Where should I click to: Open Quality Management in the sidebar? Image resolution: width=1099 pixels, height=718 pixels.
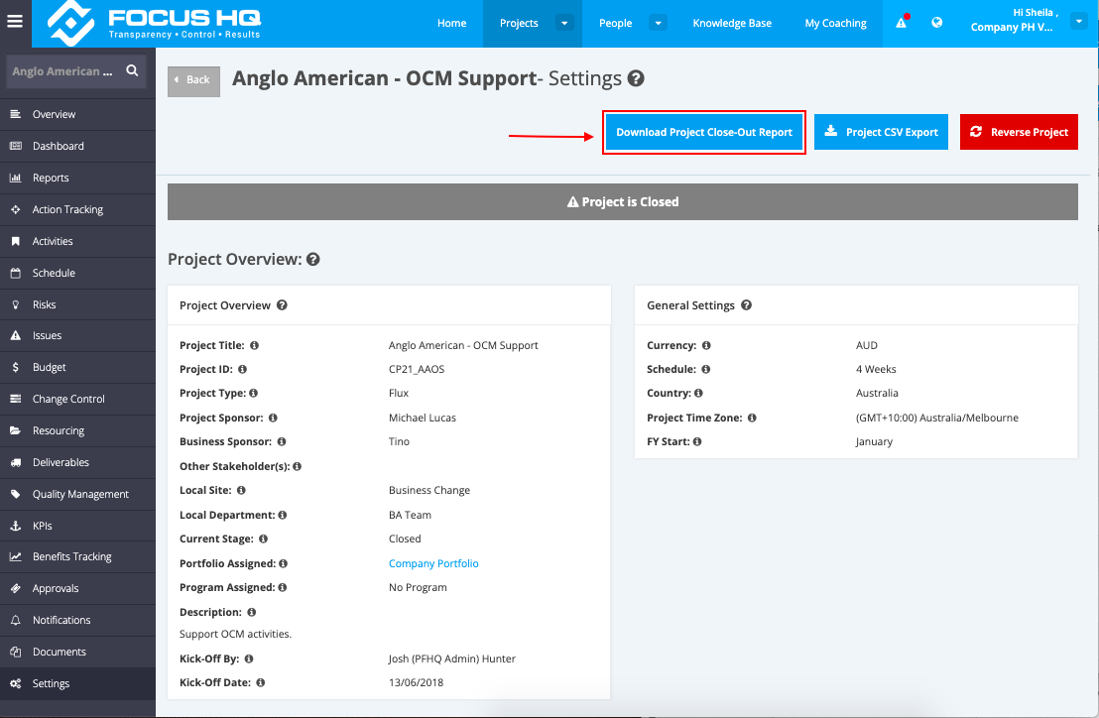click(77, 494)
